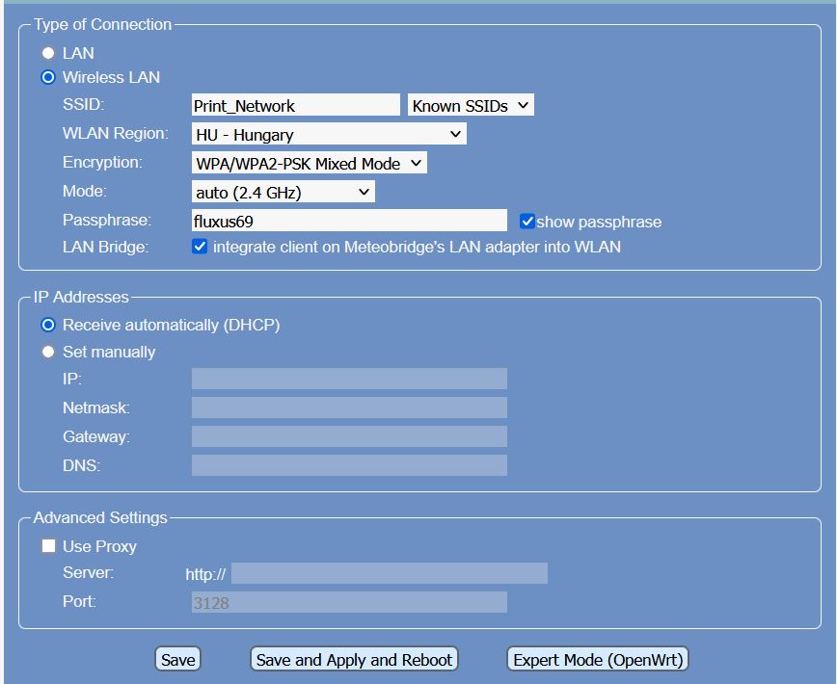837x684 pixels.
Task: Expand the WLAN Region dropdown
Action: tap(329, 134)
